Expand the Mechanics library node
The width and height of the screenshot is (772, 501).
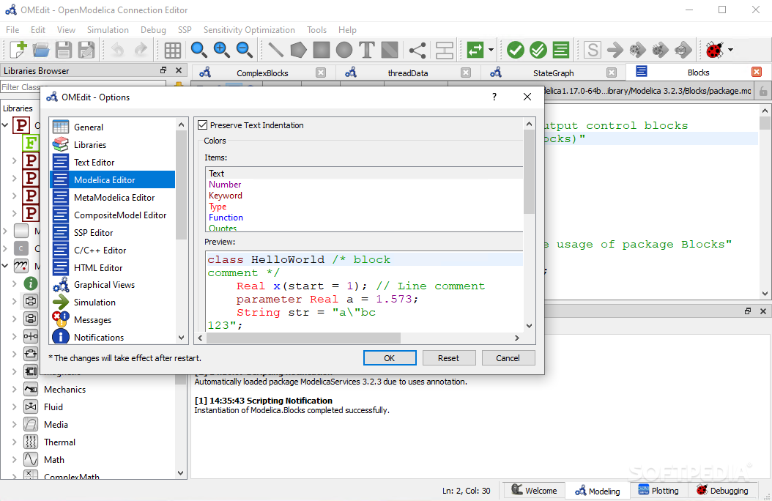14,389
